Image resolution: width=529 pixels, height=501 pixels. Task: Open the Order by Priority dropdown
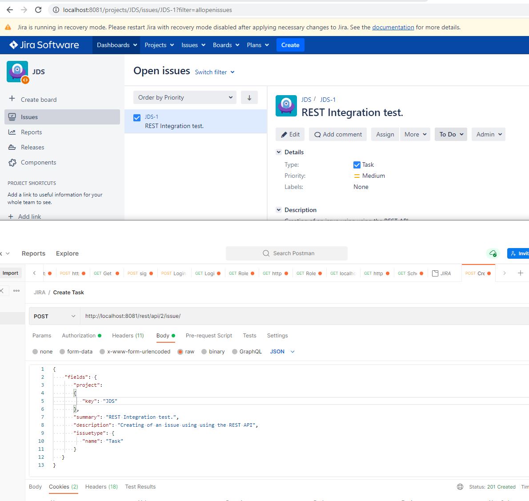(185, 97)
